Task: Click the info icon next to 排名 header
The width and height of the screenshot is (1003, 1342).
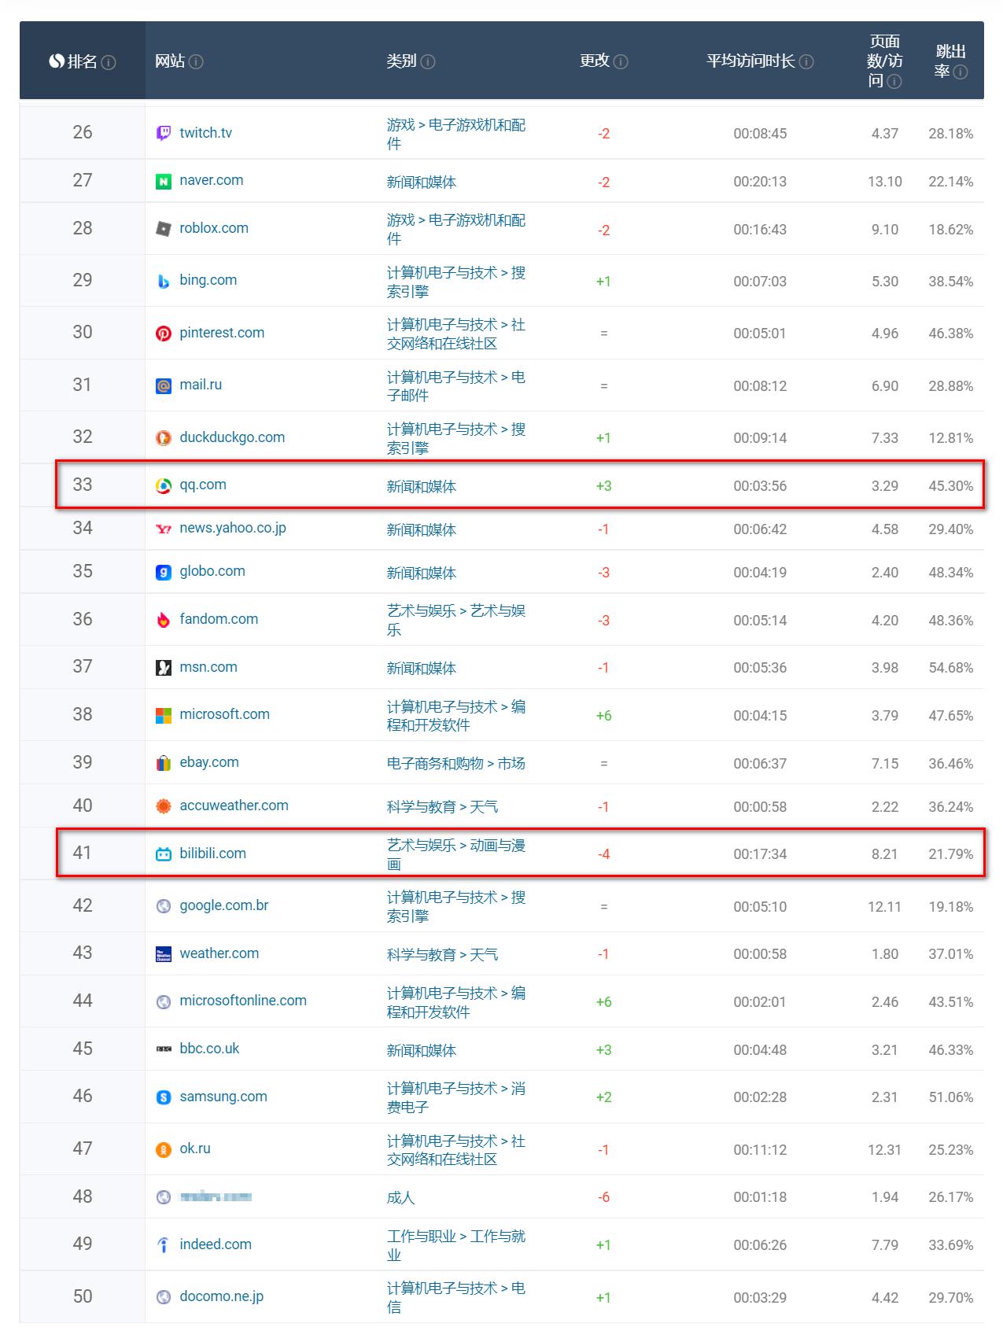Action: 109,62
